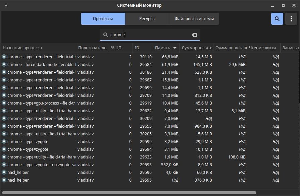
Task: Switch to the Ресурсы tab
Action: (147, 19)
